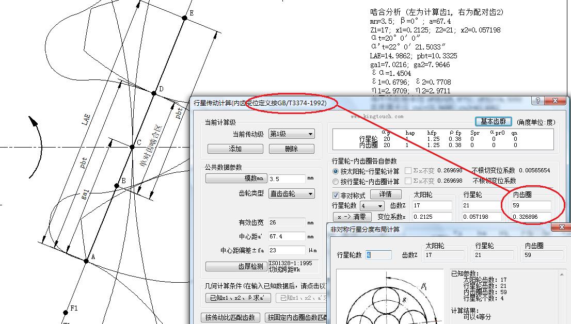The width and height of the screenshot is (571, 324).
Task: Click the 中心距a' field with 67.4
Action: tap(287, 237)
